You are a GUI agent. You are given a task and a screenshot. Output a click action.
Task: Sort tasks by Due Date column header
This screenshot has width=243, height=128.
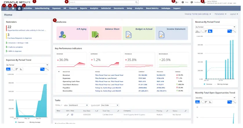87,111
